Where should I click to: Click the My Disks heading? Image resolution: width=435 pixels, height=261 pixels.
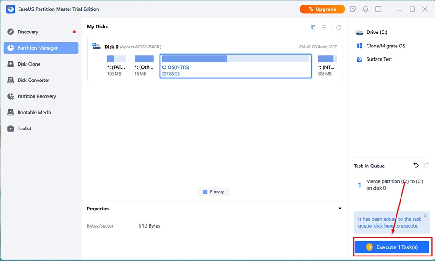tap(97, 27)
